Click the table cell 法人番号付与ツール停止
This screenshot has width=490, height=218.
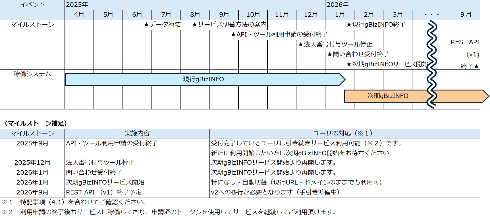(137, 163)
